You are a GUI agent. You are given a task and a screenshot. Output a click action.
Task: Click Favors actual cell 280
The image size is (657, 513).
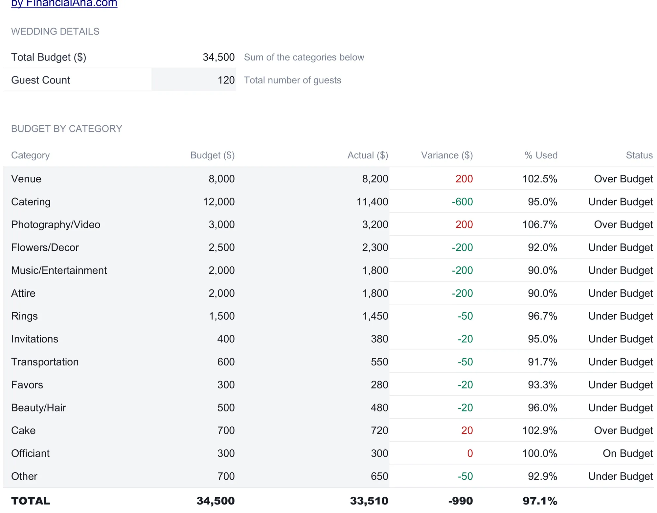point(379,385)
